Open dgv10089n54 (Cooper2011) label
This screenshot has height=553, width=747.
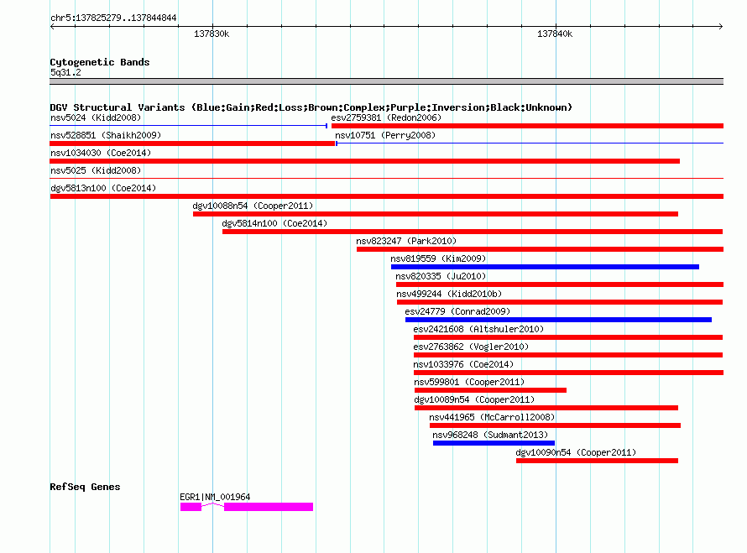[x=474, y=399]
